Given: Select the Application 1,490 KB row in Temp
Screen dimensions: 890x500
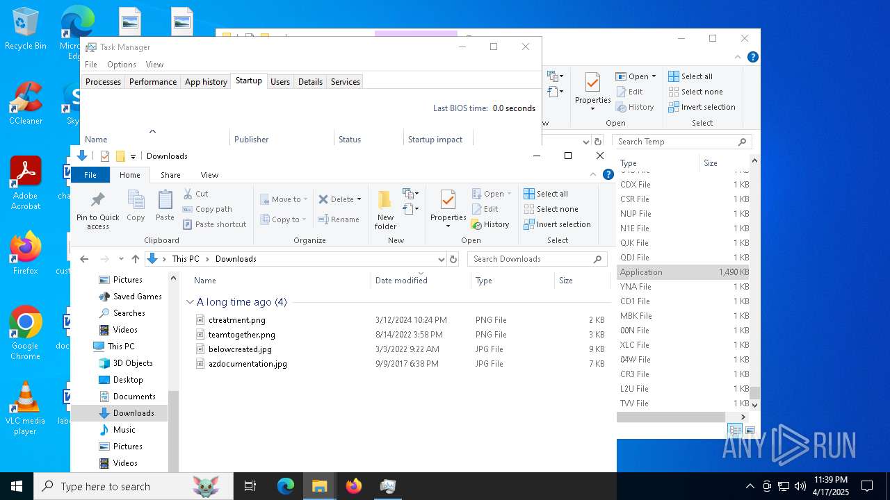Looking at the screenshot, I should [x=684, y=272].
